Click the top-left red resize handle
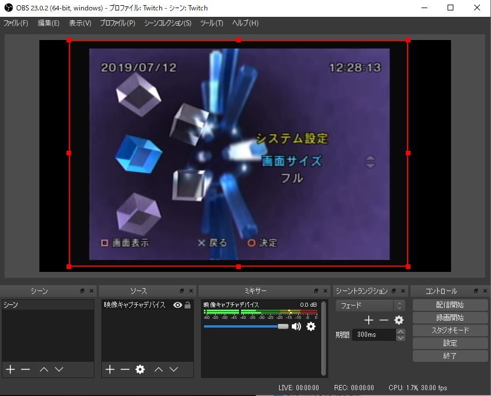 pyautogui.click(x=69, y=40)
